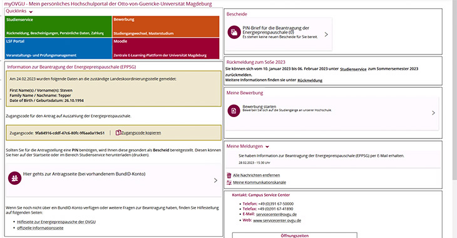
Task: Click the PIN-Brief Bescheide round icon
Action: click(234, 32)
